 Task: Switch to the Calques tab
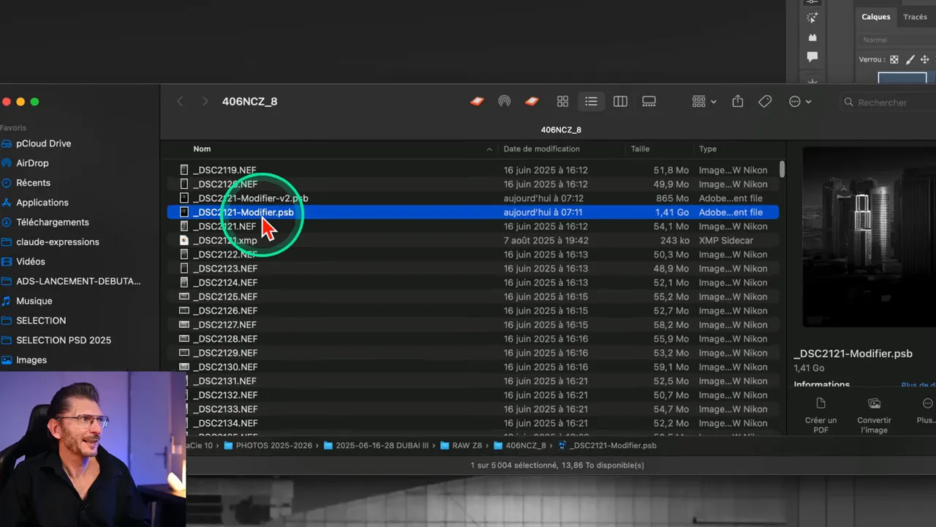click(875, 17)
